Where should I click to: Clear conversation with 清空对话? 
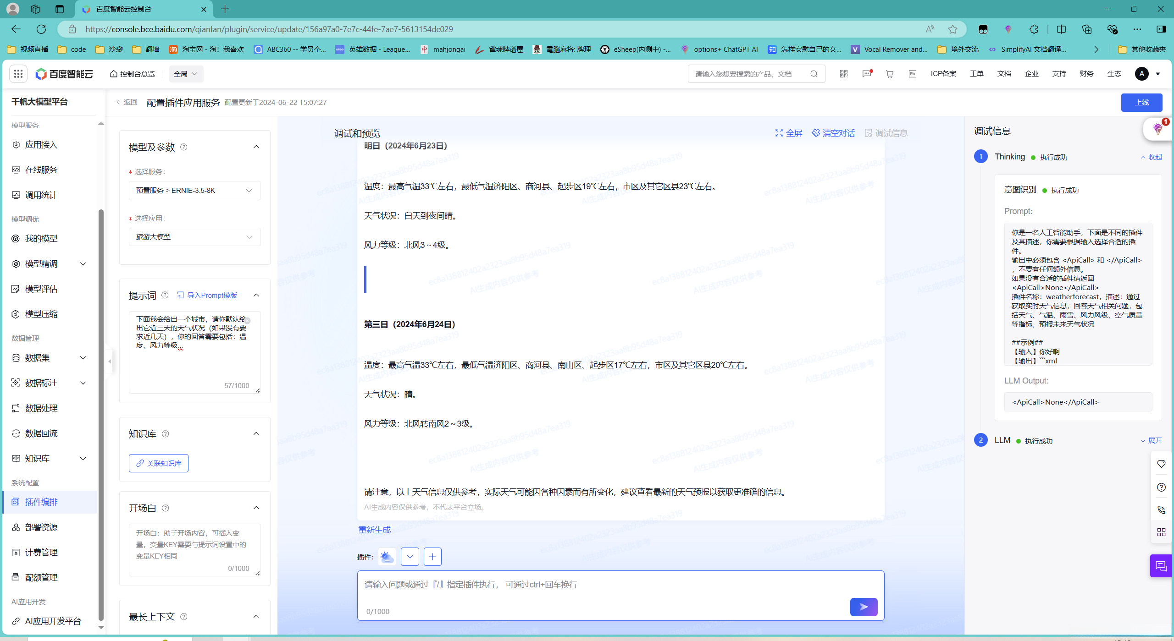(x=833, y=133)
